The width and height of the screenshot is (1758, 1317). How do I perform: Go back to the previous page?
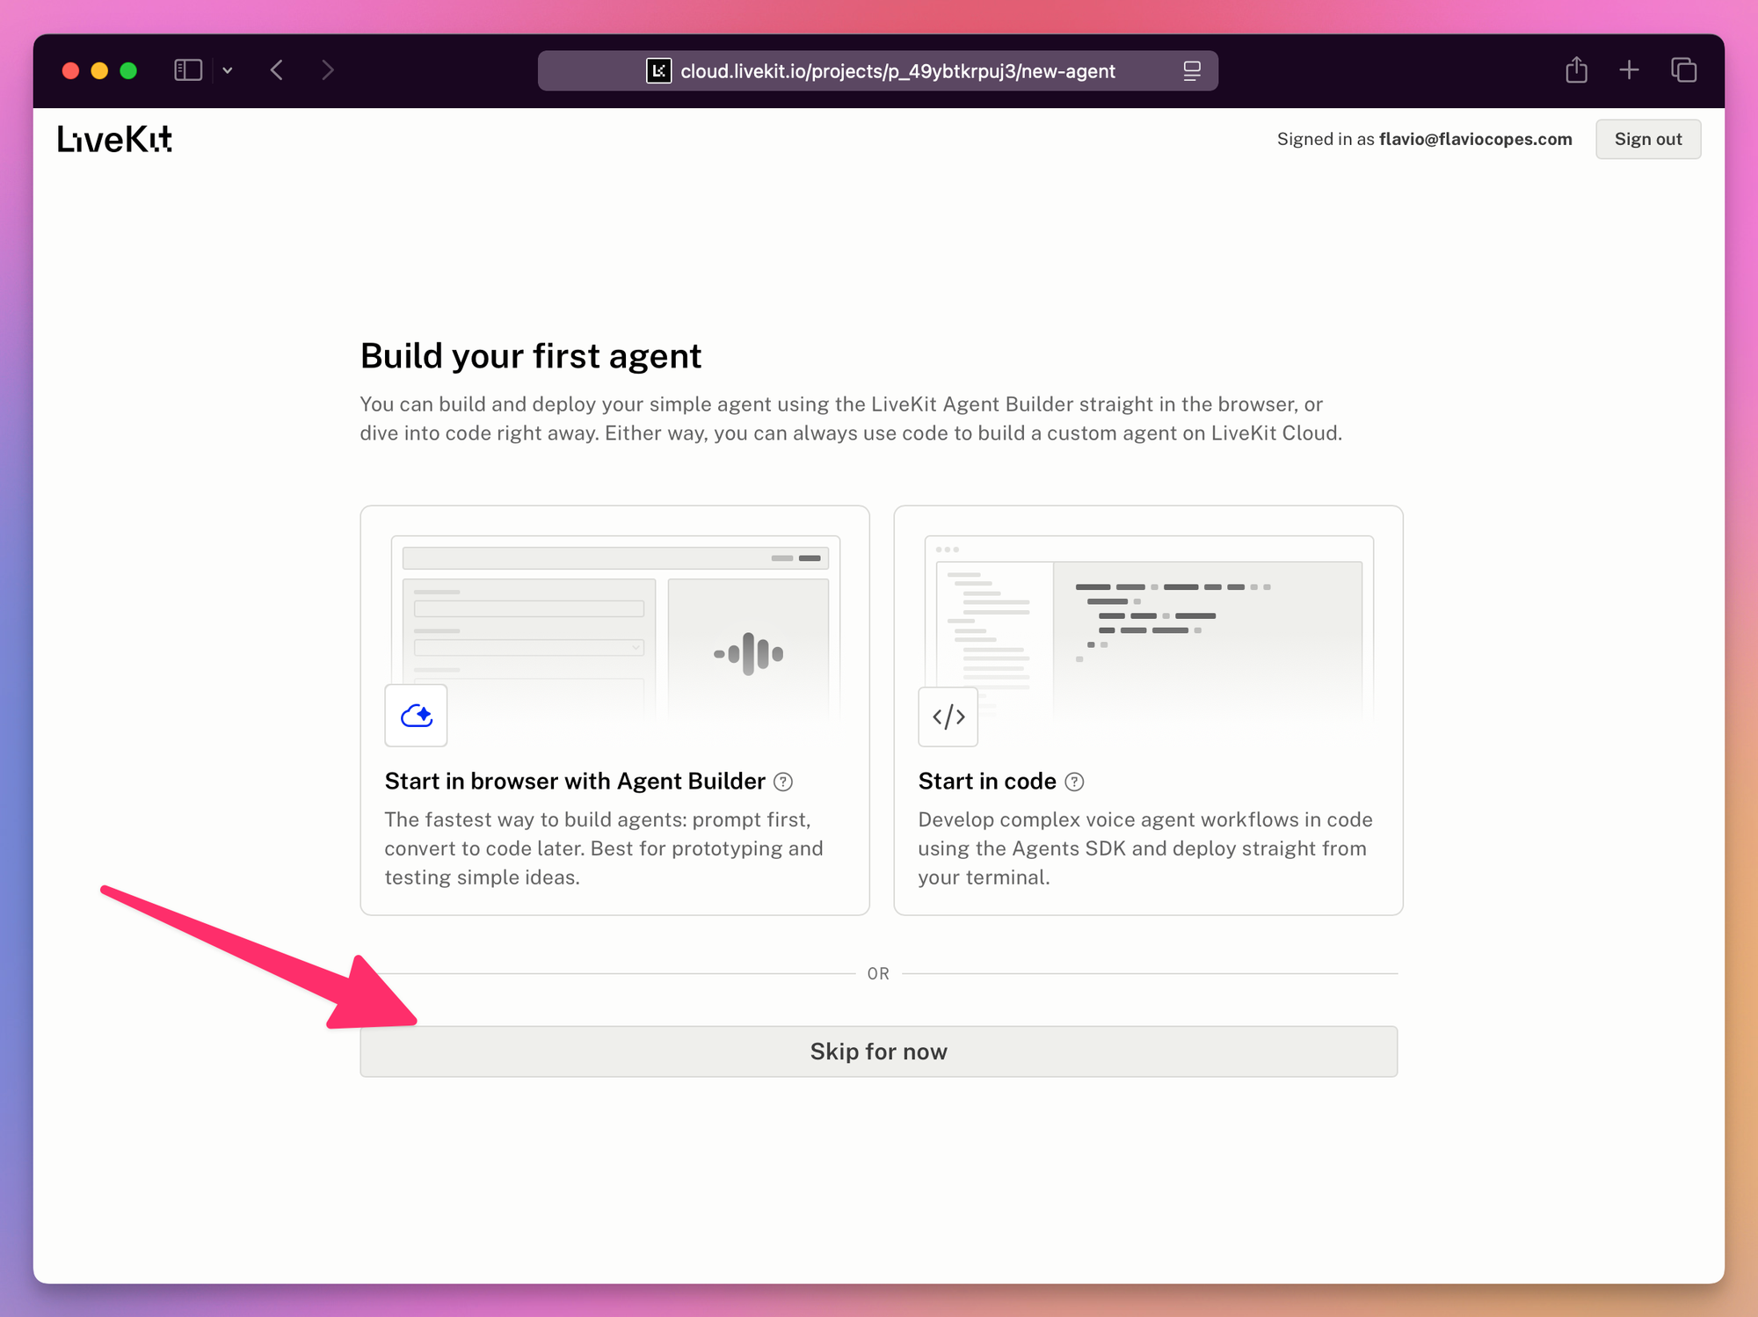click(x=277, y=70)
